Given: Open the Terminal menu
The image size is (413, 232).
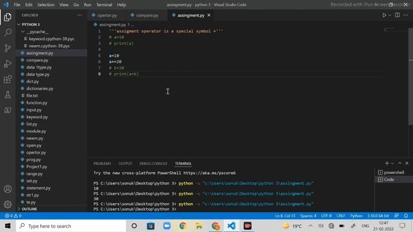Looking at the screenshot, I should [x=104, y=5].
